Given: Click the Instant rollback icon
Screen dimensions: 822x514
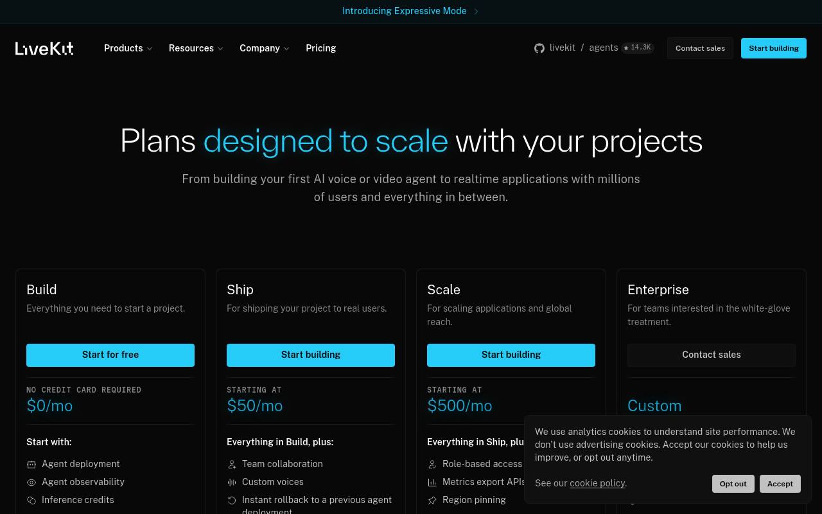Looking at the screenshot, I should coord(232,500).
